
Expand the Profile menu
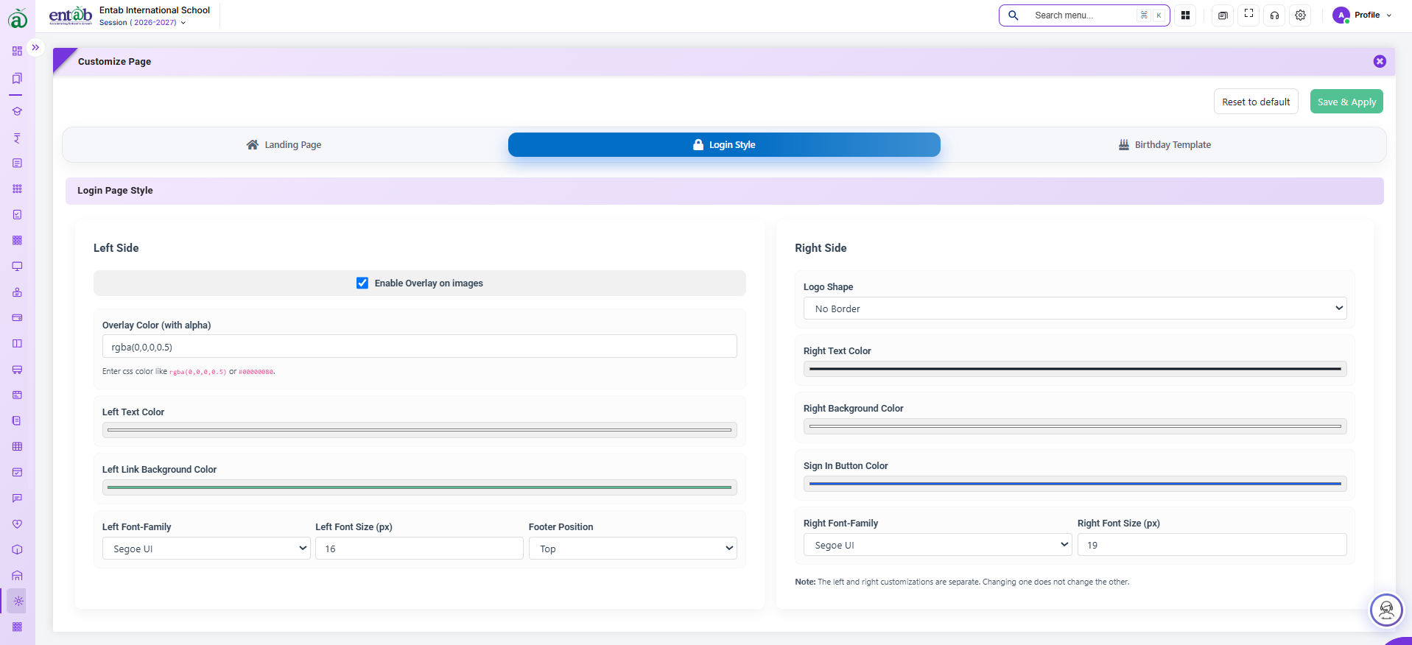[1363, 15]
